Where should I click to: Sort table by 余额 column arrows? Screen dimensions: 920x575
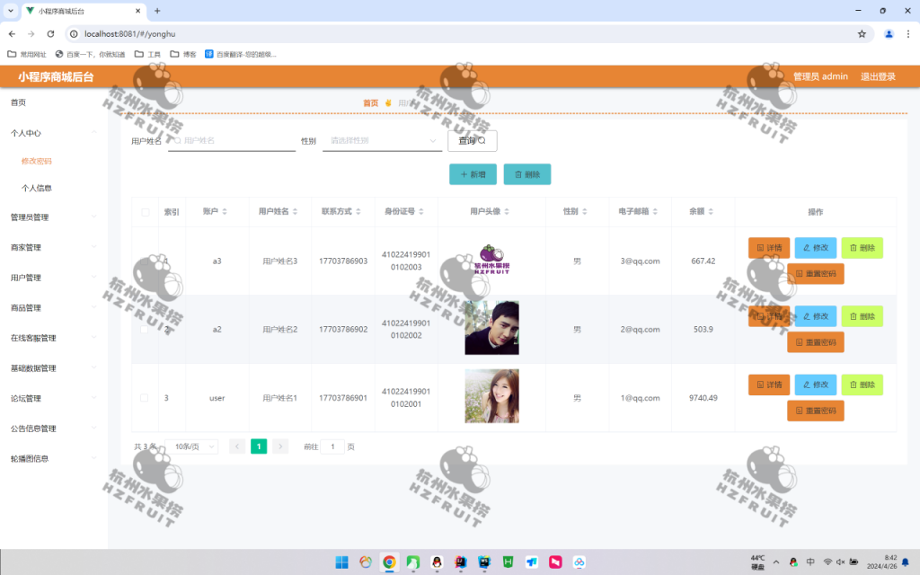(710, 212)
